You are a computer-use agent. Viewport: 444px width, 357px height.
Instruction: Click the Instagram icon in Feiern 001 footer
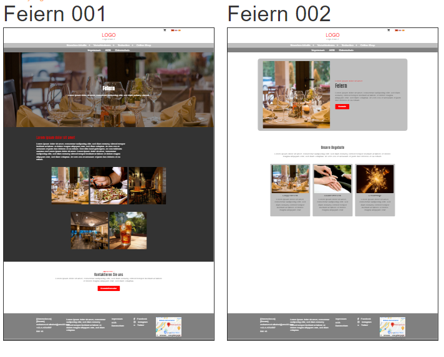(135, 322)
